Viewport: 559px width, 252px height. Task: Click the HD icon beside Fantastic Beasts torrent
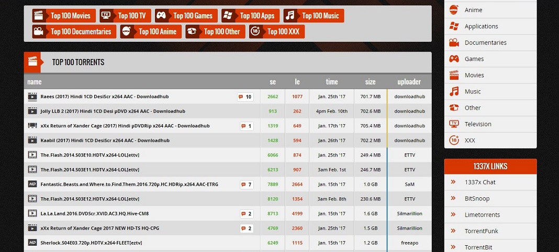[32, 184]
